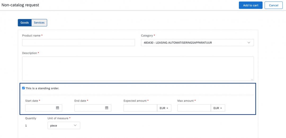The width and height of the screenshot is (286, 138).
Task: Switch to the Goods tab
Action: coord(25,23)
